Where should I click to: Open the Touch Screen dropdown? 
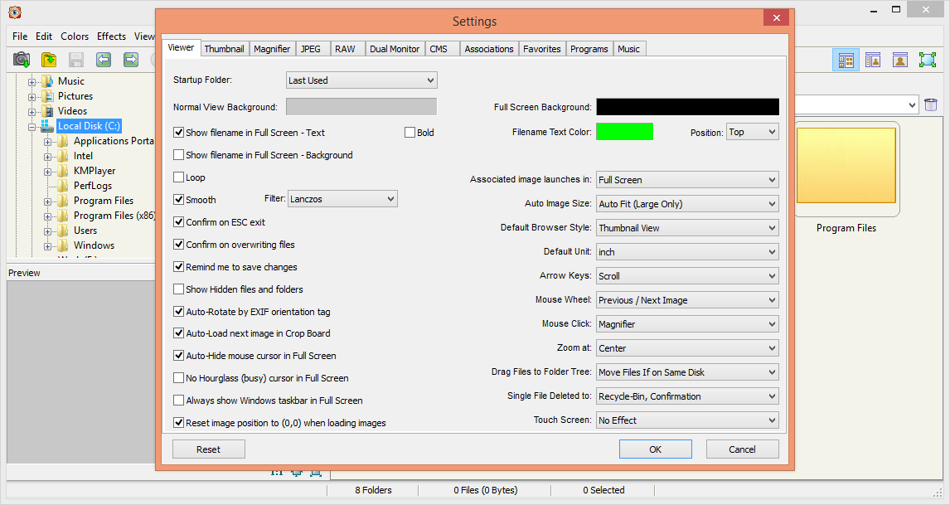(x=688, y=420)
